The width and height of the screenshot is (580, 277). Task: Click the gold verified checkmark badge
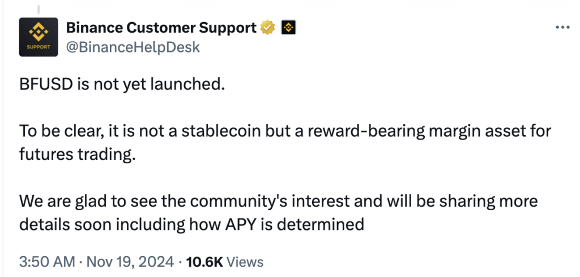[x=267, y=28]
